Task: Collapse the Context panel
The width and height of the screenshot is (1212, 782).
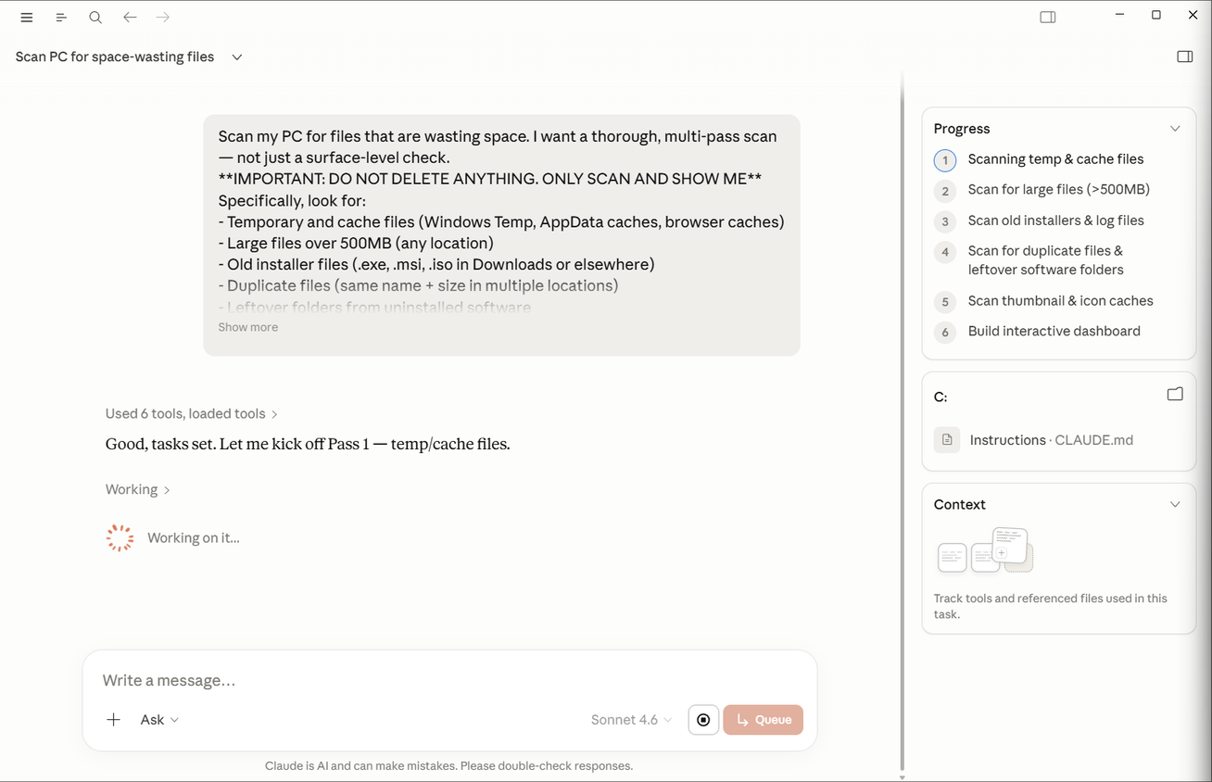Action: pos(1175,505)
